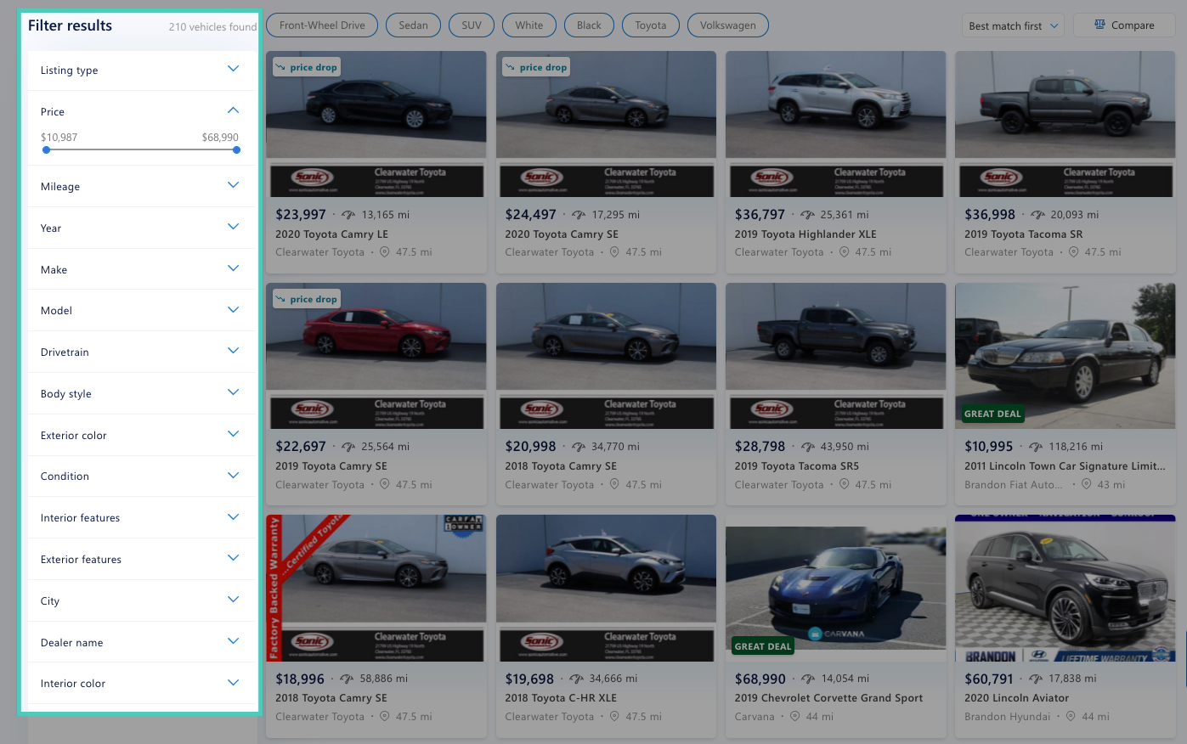Click mileage gauge icon on Corvette Grand Sport card
This screenshot has height=744, width=1187.
pyautogui.click(x=808, y=679)
